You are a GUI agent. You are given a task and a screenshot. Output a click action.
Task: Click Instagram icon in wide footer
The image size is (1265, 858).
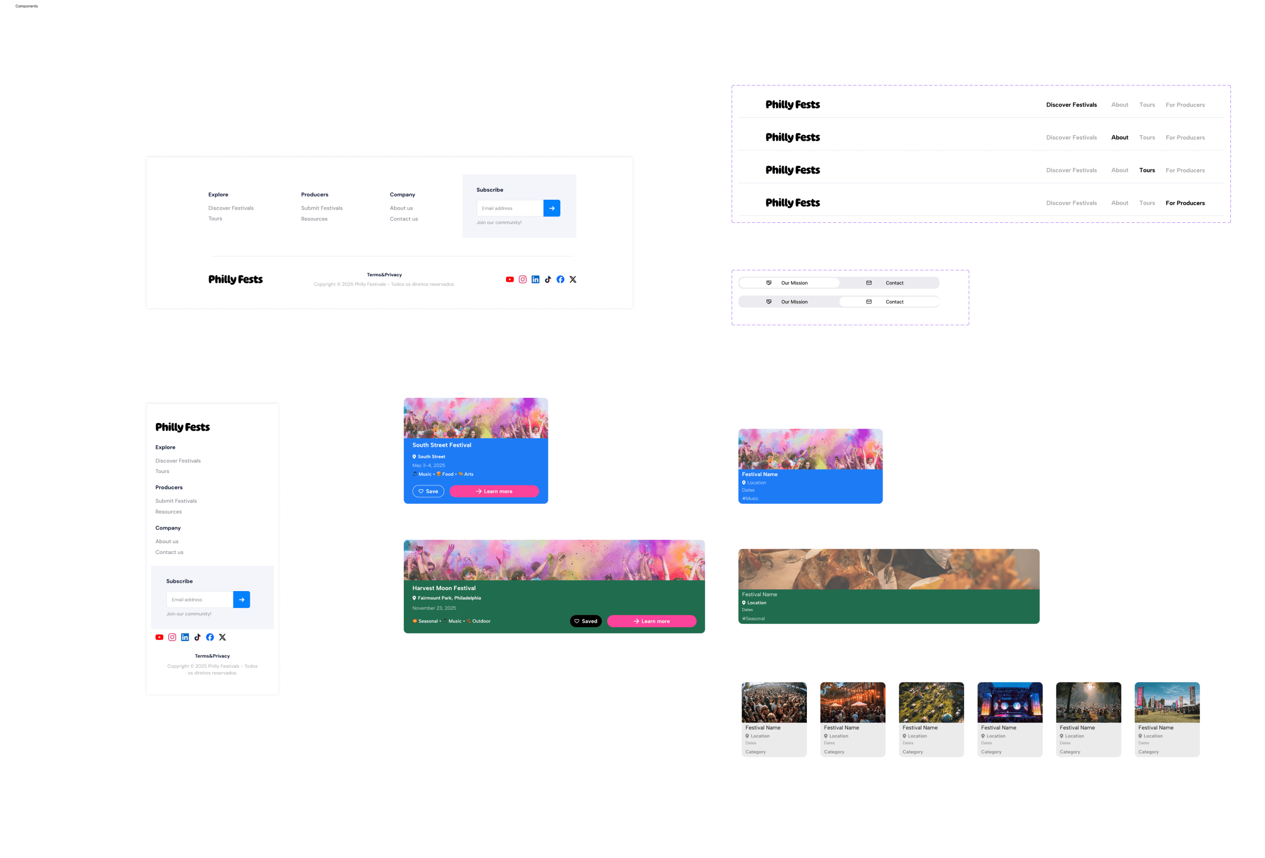(522, 279)
